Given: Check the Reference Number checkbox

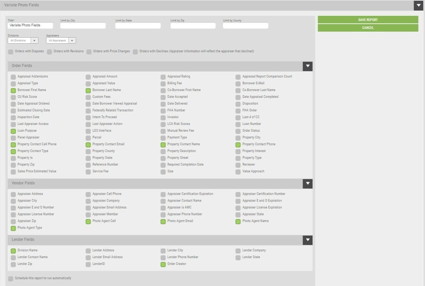Looking at the screenshot, I should coord(88,165).
